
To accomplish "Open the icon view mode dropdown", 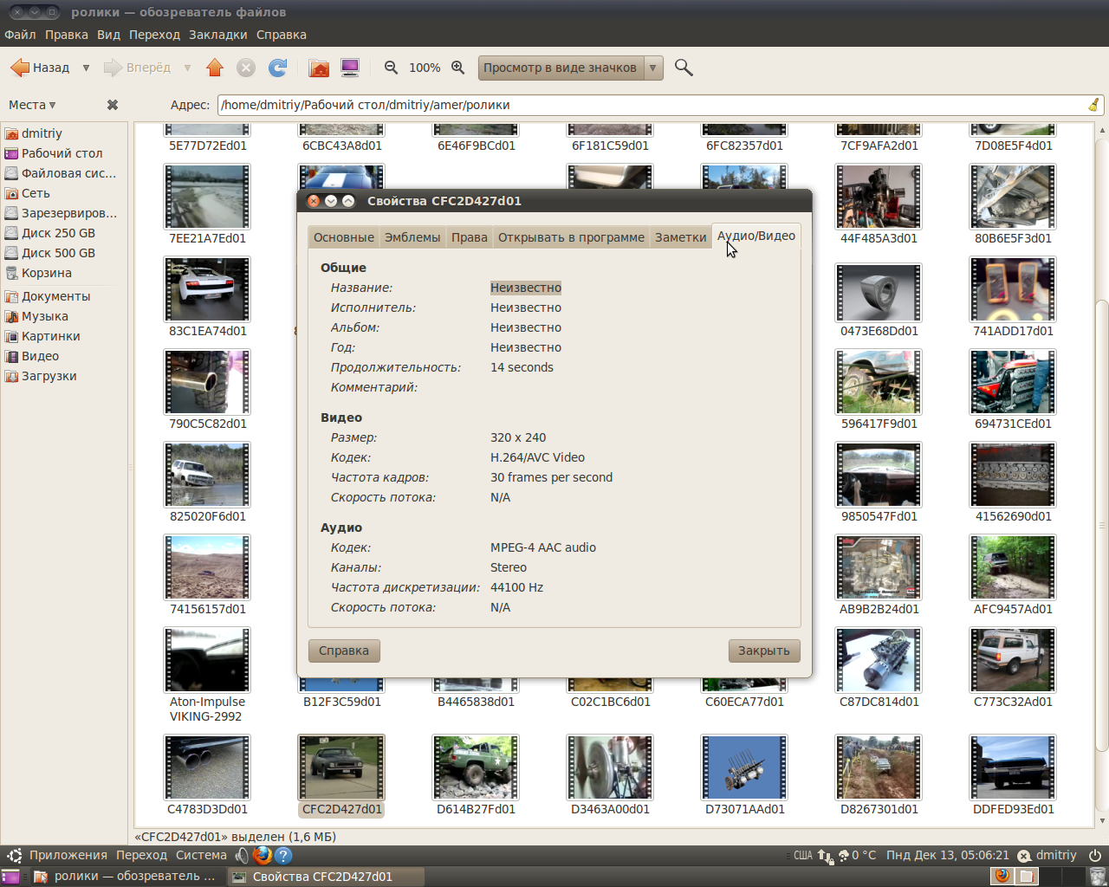I will coord(653,68).
